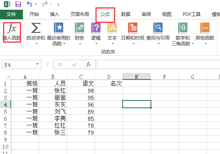Expand the 逻辑 dropdown arrow
Screen dimensions: 220x154
click(x=96, y=43)
